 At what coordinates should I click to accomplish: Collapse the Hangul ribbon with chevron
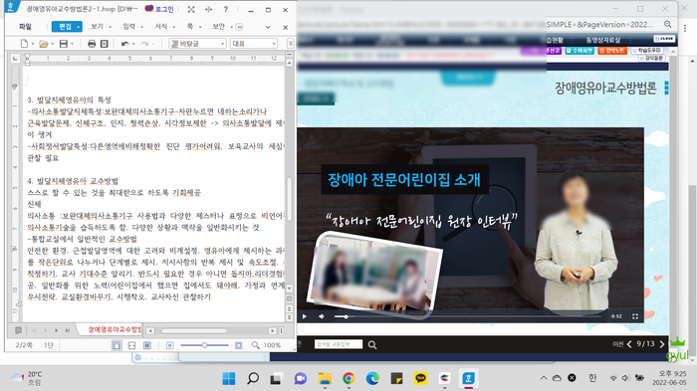coord(268,27)
